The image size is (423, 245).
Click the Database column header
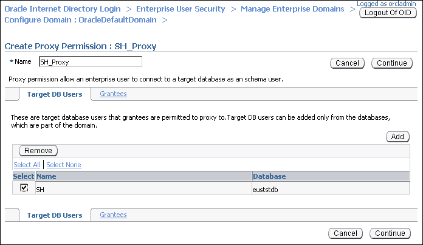pos(269,176)
